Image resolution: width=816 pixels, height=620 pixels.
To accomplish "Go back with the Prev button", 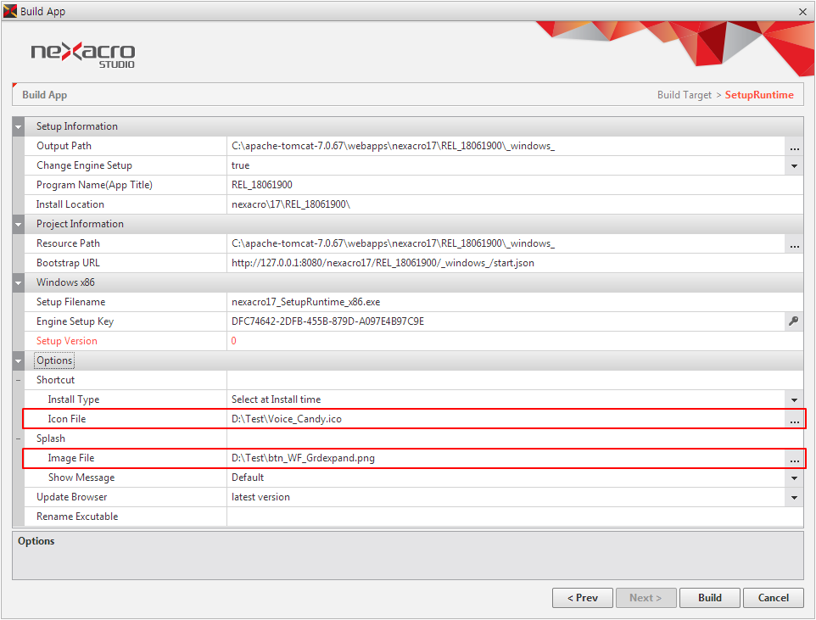I will point(582,598).
